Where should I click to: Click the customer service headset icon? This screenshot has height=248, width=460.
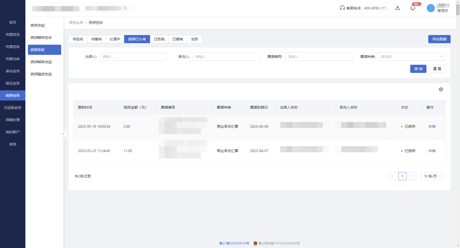coord(342,8)
